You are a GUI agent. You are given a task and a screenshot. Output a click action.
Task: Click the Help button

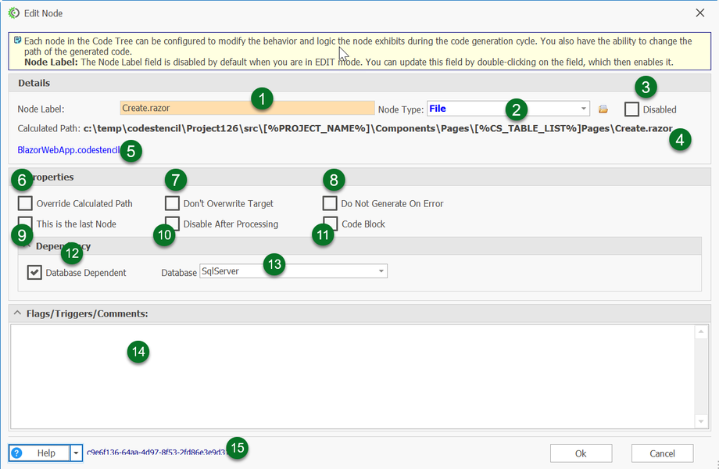pyautogui.click(x=39, y=453)
